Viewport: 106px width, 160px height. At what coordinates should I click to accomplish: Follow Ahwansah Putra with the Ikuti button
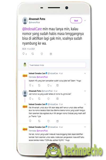(76, 20)
